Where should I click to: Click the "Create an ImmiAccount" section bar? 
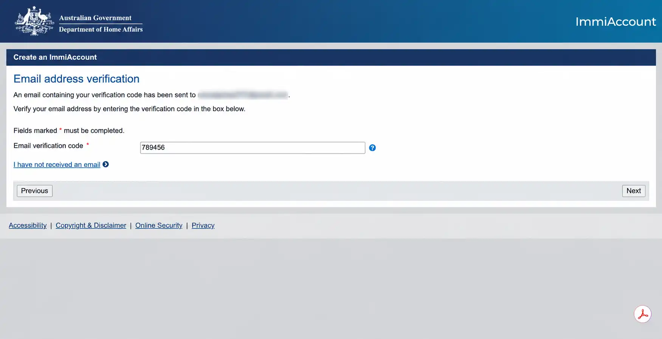331,57
